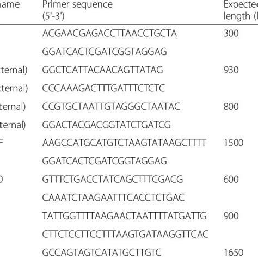This screenshot has height=258, width=258.
Task: Click sequence GCCAGTAGTCATATGCTTGTC
Action: click(x=102, y=253)
